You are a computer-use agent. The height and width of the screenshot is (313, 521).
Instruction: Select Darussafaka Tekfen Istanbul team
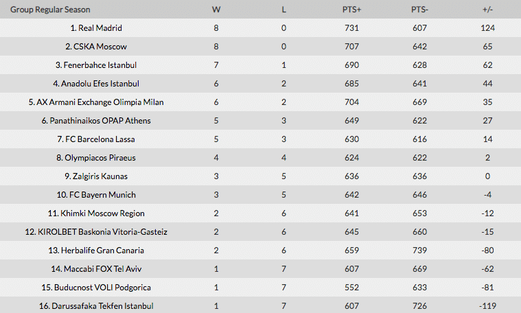click(x=96, y=306)
